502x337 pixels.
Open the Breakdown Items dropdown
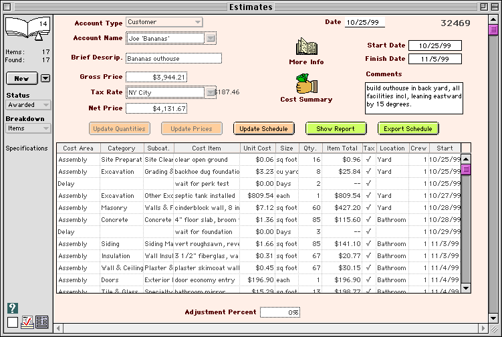(x=27, y=128)
